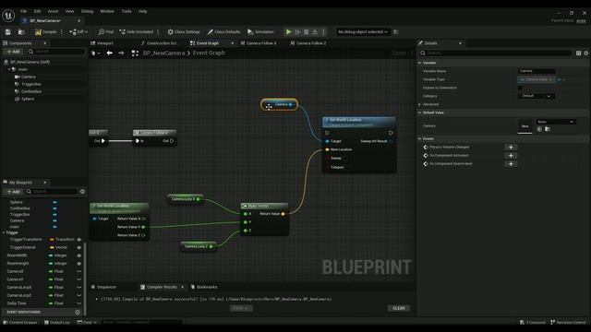Image resolution: width=591 pixels, height=332 pixels.
Task: Select the TriggerBox component in the tree
Action: [x=30, y=84]
